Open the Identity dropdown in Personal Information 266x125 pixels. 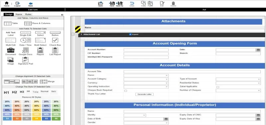135,115
